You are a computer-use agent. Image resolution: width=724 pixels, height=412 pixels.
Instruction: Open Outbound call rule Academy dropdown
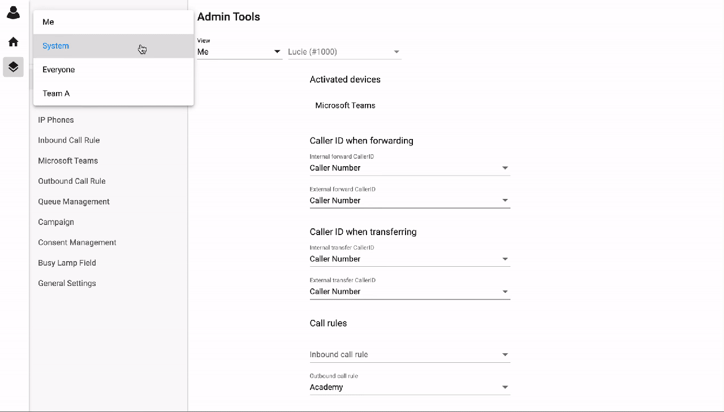[410, 387]
